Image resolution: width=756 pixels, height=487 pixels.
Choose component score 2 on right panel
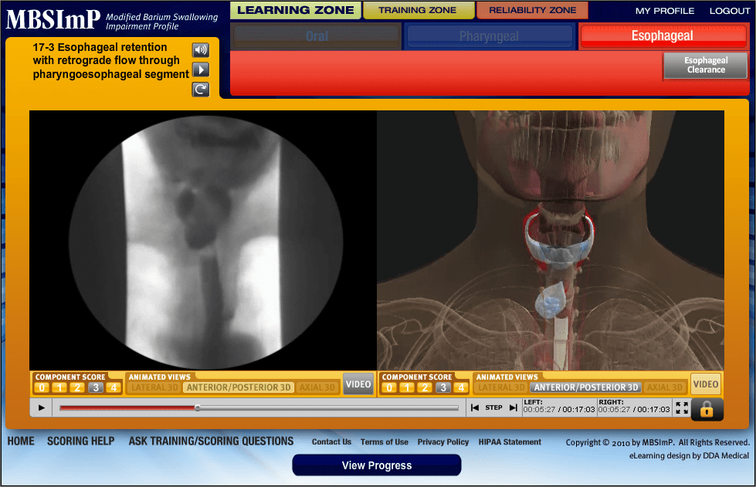click(425, 387)
